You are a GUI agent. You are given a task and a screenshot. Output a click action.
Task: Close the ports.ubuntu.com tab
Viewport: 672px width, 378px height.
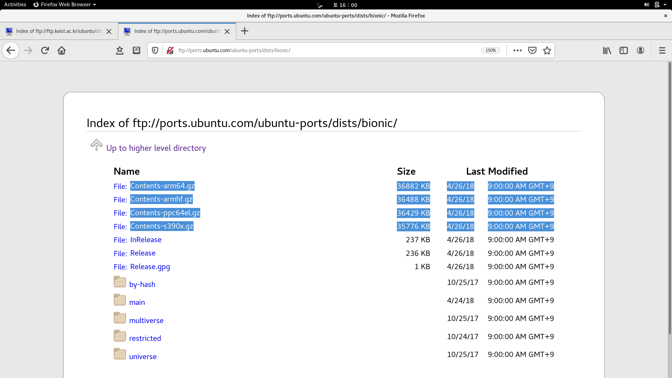pyautogui.click(x=227, y=31)
